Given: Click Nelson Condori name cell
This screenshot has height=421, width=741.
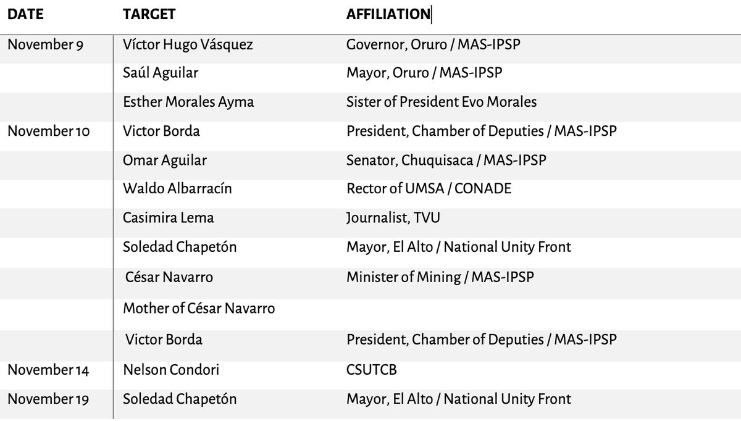Looking at the screenshot, I should [x=171, y=370].
